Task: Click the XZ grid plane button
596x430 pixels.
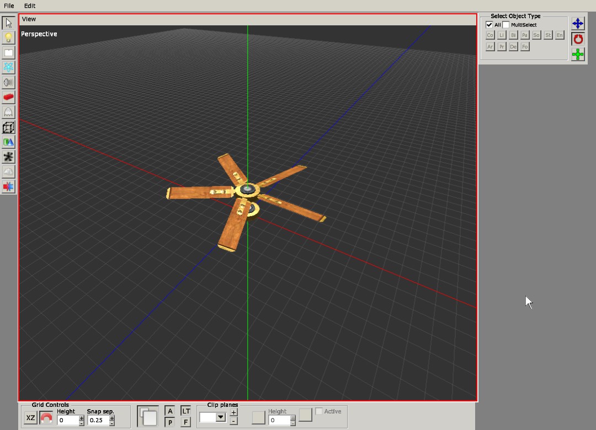Action: click(30, 418)
